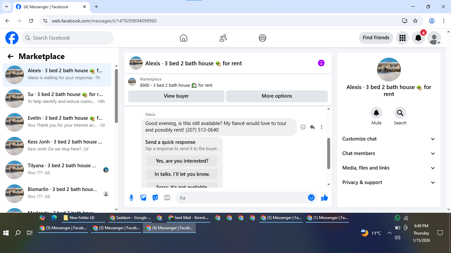Send a thumbs-up like
This screenshot has width=451, height=253.
tap(325, 198)
